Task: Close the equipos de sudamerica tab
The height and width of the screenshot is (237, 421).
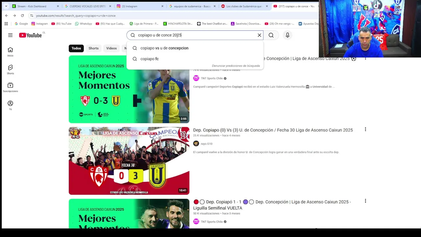Action: coord(215,6)
